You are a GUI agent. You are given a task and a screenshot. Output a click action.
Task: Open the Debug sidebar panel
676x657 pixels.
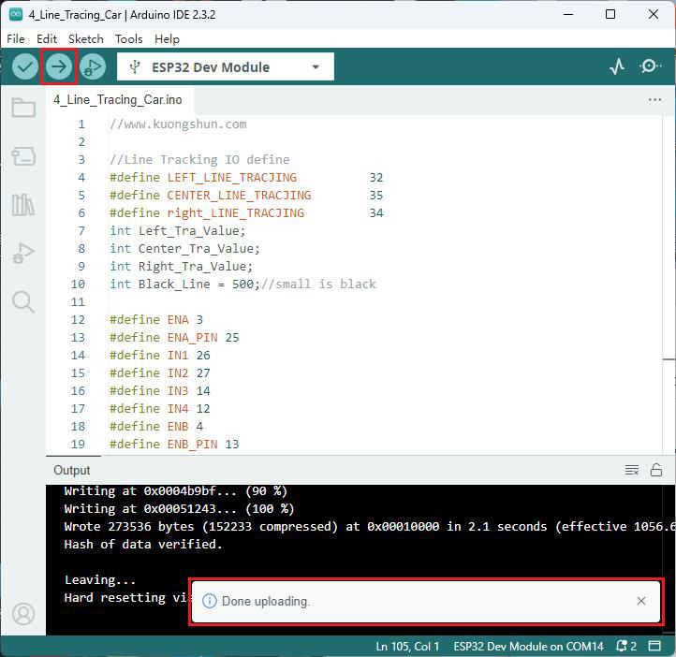23,254
